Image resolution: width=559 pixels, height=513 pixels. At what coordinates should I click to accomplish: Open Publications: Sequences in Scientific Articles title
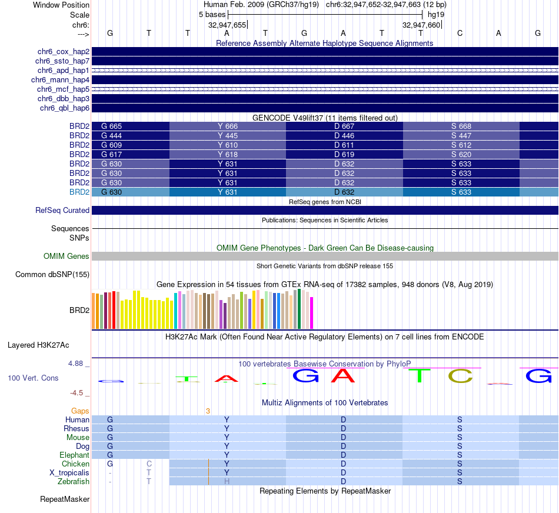pos(325,220)
